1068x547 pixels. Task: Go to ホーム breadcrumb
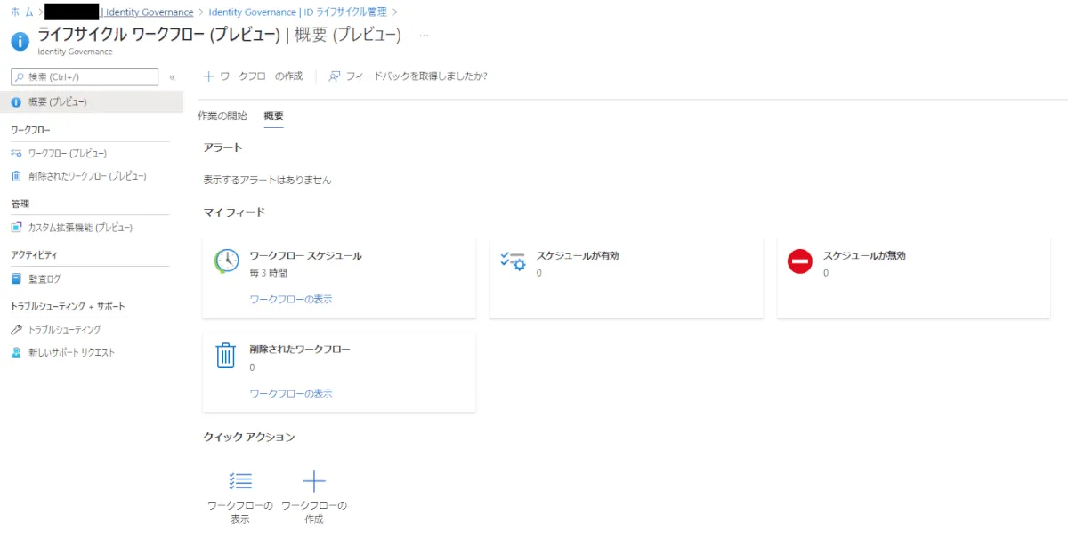coord(22,12)
